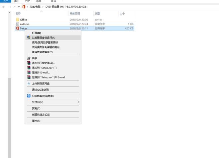The image size is (219, 158).
Task: Choose 打开(O) from context menu
Action: (x=53, y=33)
